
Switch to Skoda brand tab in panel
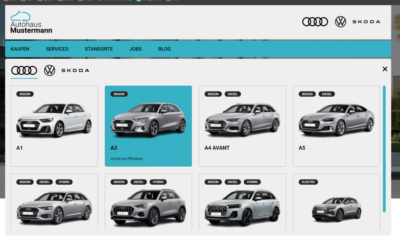(75, 70)
